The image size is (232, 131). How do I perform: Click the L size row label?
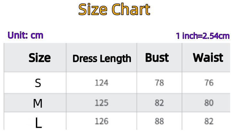click(38, 123)
